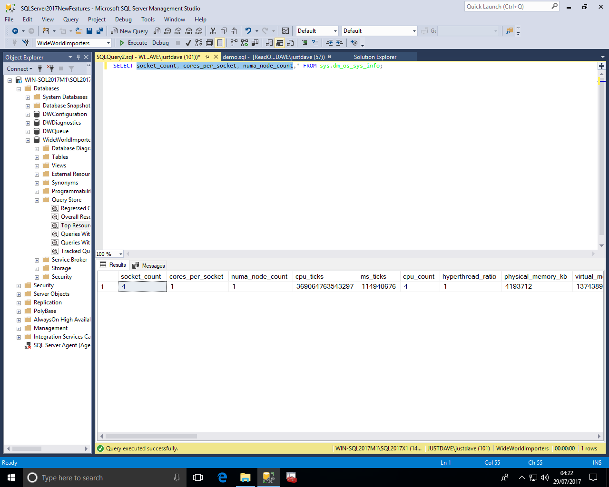The width and height of the screenshot is (609, 487).
Task: Click the MDX query icon
Action: click(x=167, y=31)
